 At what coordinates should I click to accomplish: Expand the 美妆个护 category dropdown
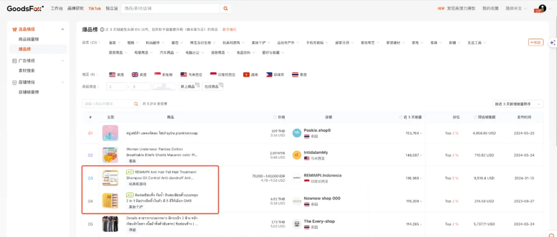(x=261, y=43)
